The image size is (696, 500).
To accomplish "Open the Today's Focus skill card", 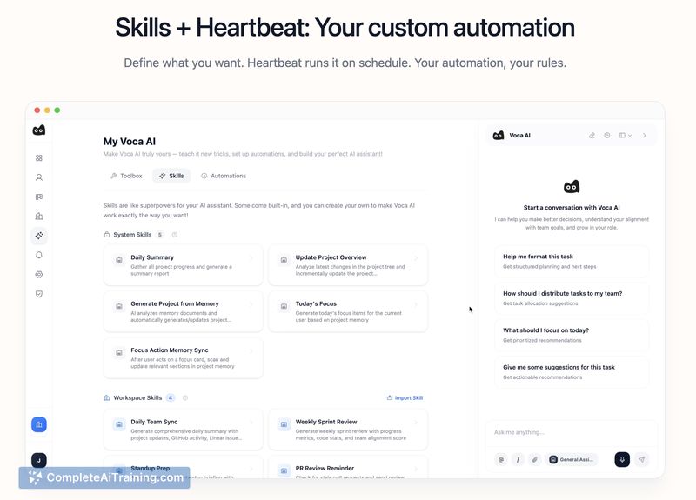I will (x=348, y=311).
